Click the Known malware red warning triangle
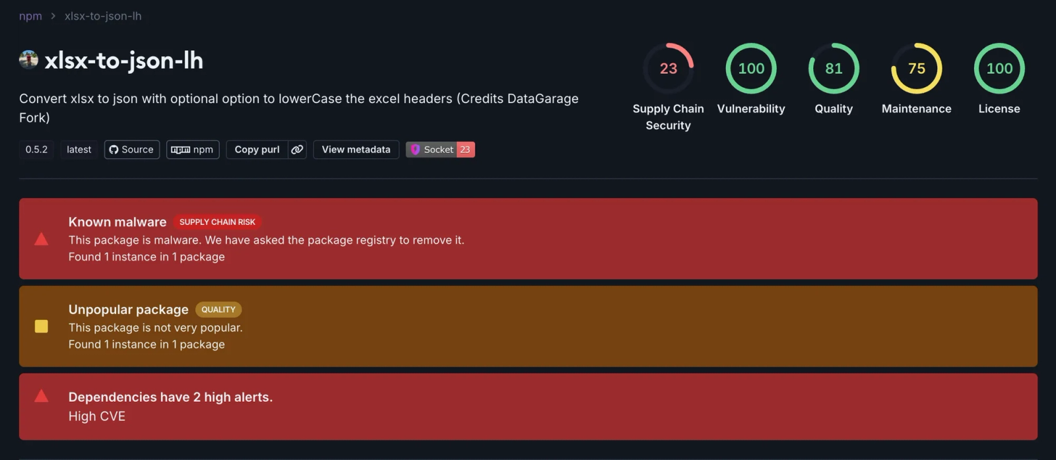 pos(41,239)
